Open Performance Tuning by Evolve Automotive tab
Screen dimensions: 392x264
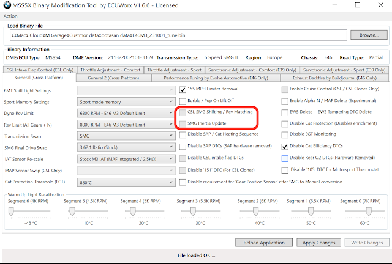click(216, 78)
